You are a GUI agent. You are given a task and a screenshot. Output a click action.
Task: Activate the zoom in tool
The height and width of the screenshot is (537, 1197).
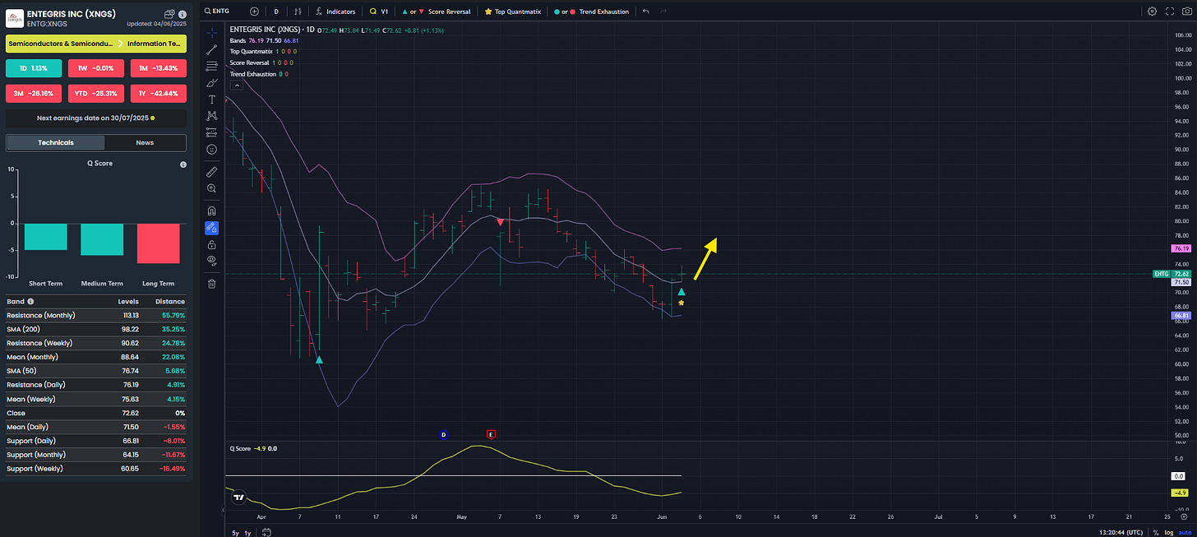(x=212, y=188)
